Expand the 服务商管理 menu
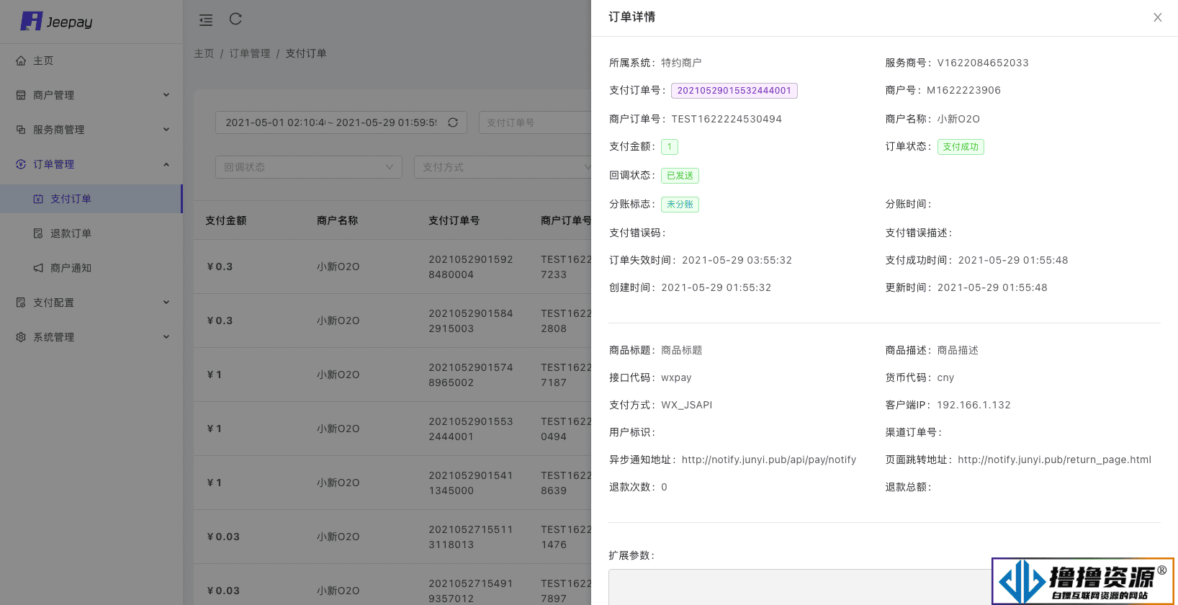Screen dimensions: 1178x605 point(91,130)
